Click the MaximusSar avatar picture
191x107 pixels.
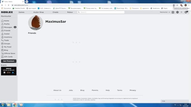click(36, 23)
